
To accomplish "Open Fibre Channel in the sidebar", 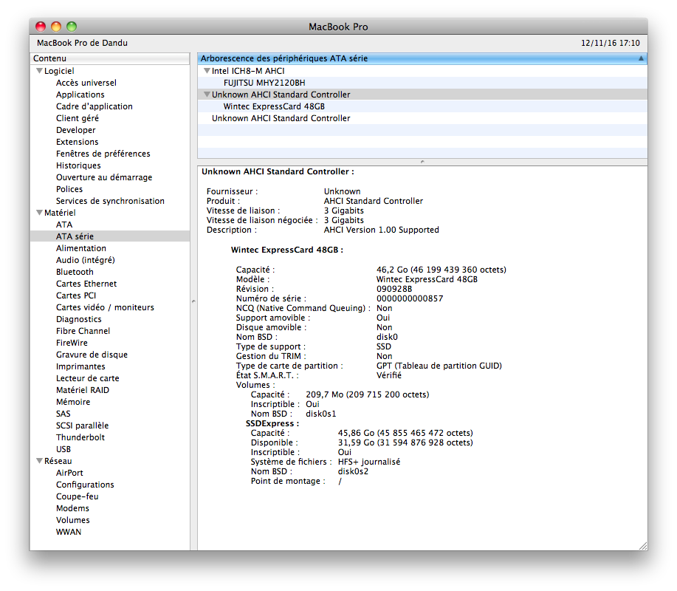I will tap(83, 331).
